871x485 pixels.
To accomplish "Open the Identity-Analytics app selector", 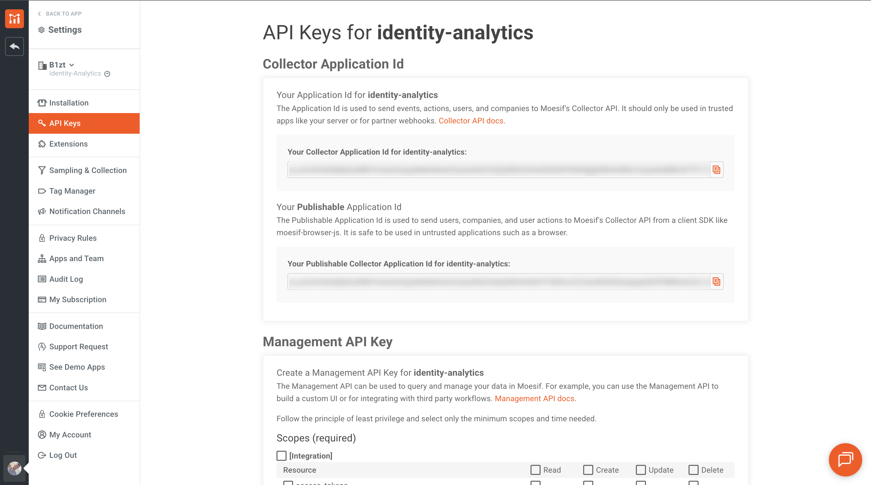I will click(x=79, y=74).
